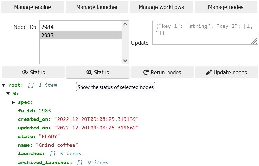The image size is (259, 166).
Task: Click the launches key label
Action: point(32,153)
